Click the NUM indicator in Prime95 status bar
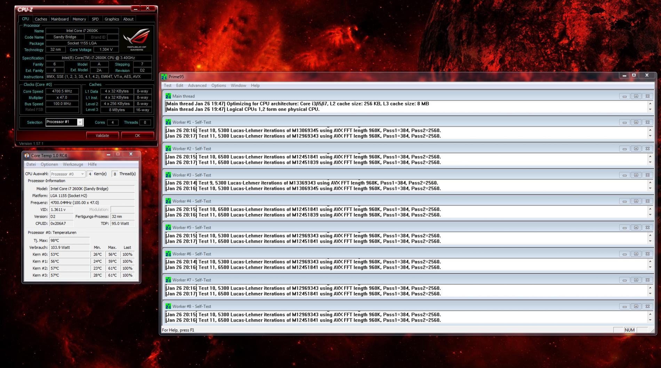The image size is (661, 368). (630, 330)
